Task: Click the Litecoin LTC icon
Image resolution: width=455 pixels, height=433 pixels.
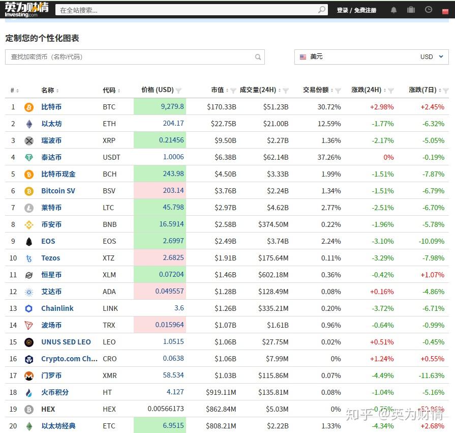Action: pyautogui.click(x=29, y=208)
